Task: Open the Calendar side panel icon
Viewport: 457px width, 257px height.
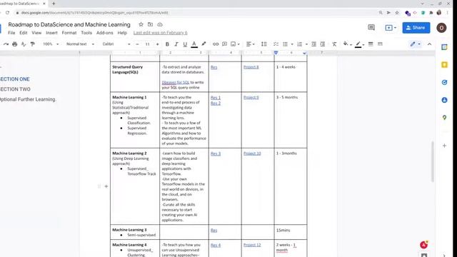Action: pyautogui.click(x=444, y=47)
